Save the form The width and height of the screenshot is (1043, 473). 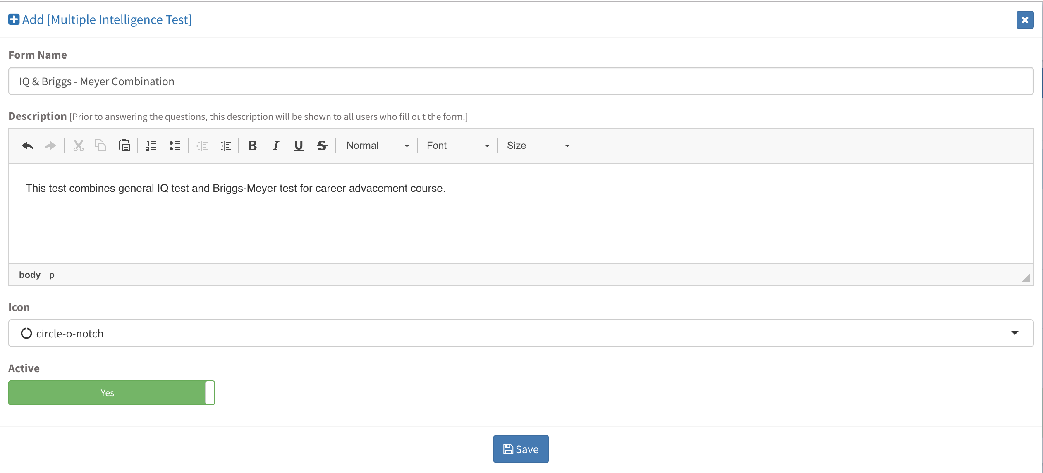pos(521,449)
